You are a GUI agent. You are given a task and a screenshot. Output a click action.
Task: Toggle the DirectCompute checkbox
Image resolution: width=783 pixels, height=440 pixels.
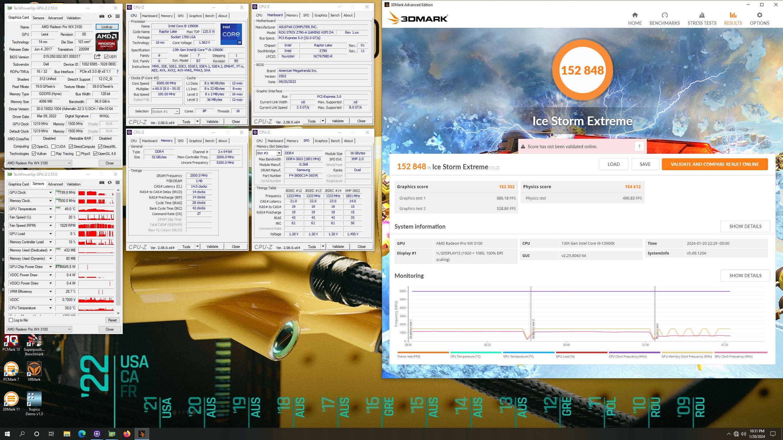pos(71,146)
